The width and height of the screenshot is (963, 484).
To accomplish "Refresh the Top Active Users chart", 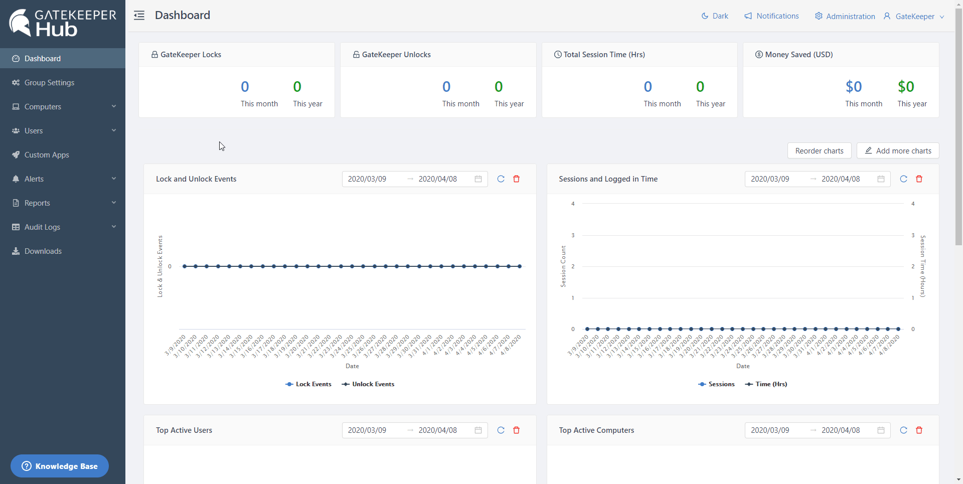I will [x=501, y=430].
